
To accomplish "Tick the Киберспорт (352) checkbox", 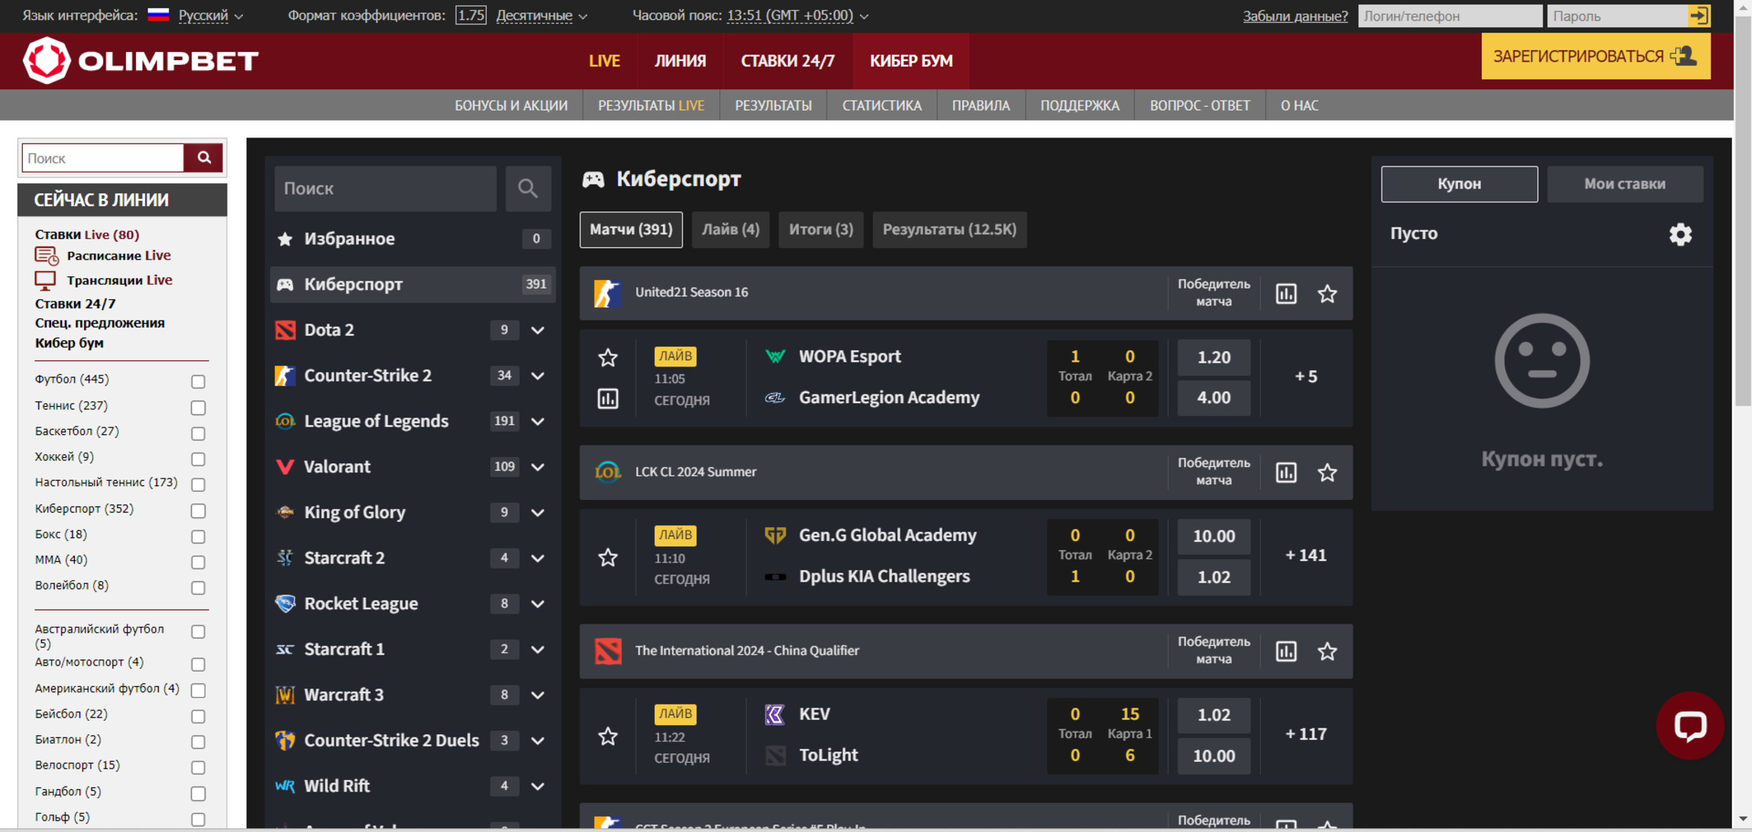I will pos(199,511).
